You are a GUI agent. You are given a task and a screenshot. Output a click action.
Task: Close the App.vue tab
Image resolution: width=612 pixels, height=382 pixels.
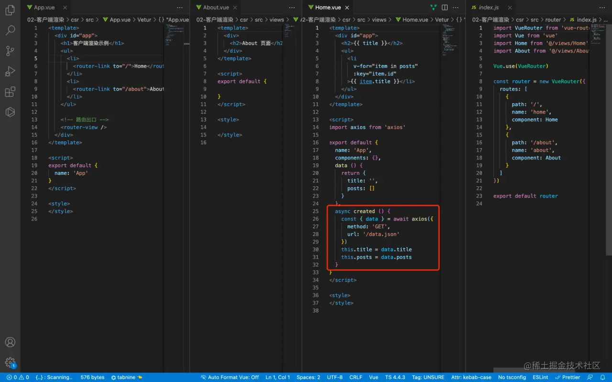[x=65, y=8]
